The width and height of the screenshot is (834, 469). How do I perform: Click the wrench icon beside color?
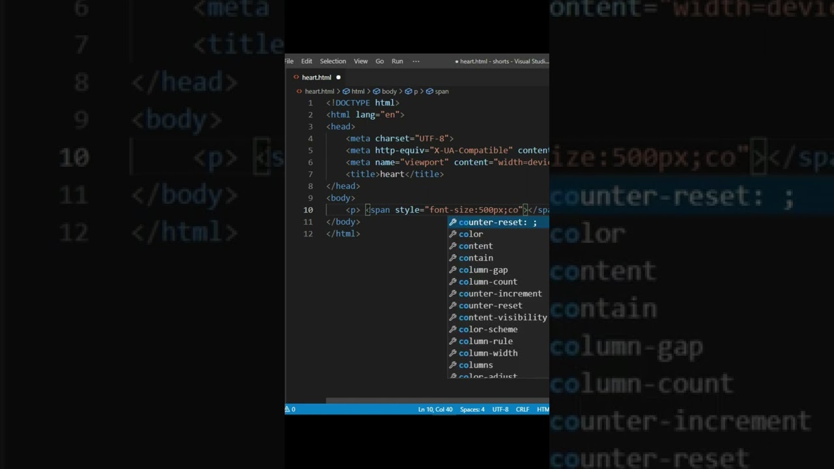[x=453, y=234]
